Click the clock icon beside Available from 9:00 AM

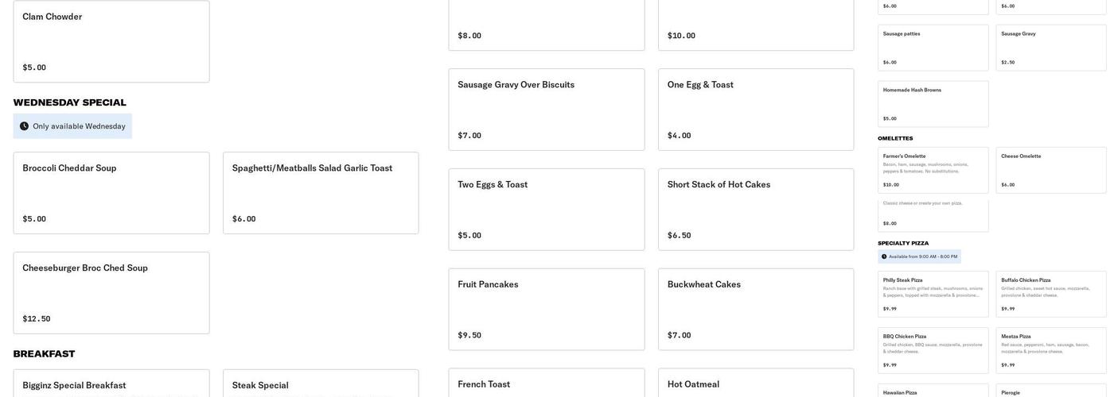(x=884, y=256)
